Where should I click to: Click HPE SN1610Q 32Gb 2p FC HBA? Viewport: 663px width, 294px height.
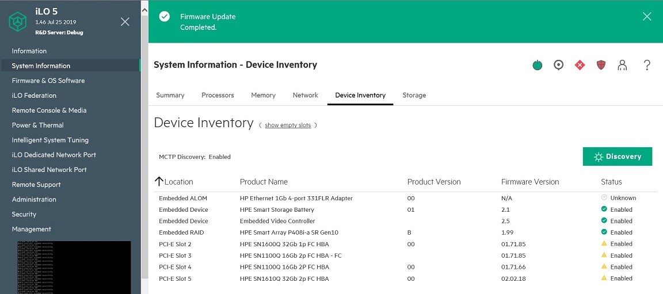(x=284, y=279)
